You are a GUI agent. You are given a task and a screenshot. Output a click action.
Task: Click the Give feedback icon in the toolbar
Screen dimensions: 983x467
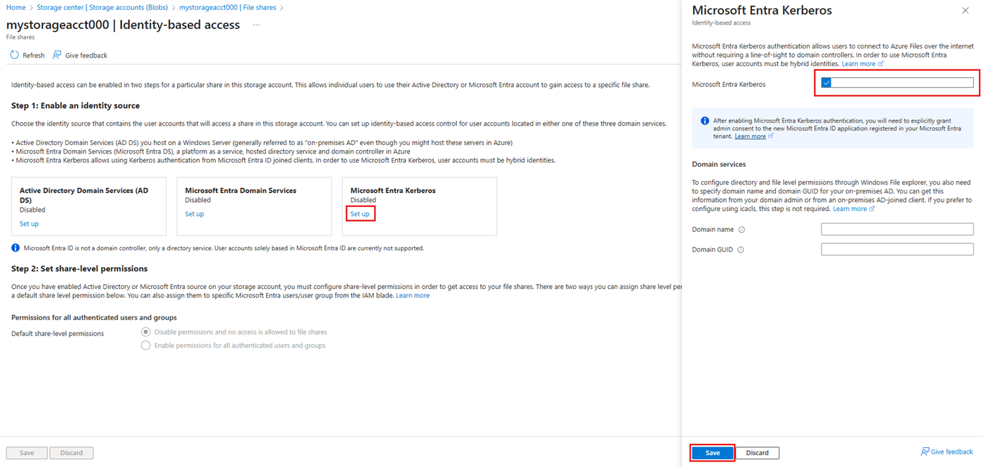click(57, 55)
